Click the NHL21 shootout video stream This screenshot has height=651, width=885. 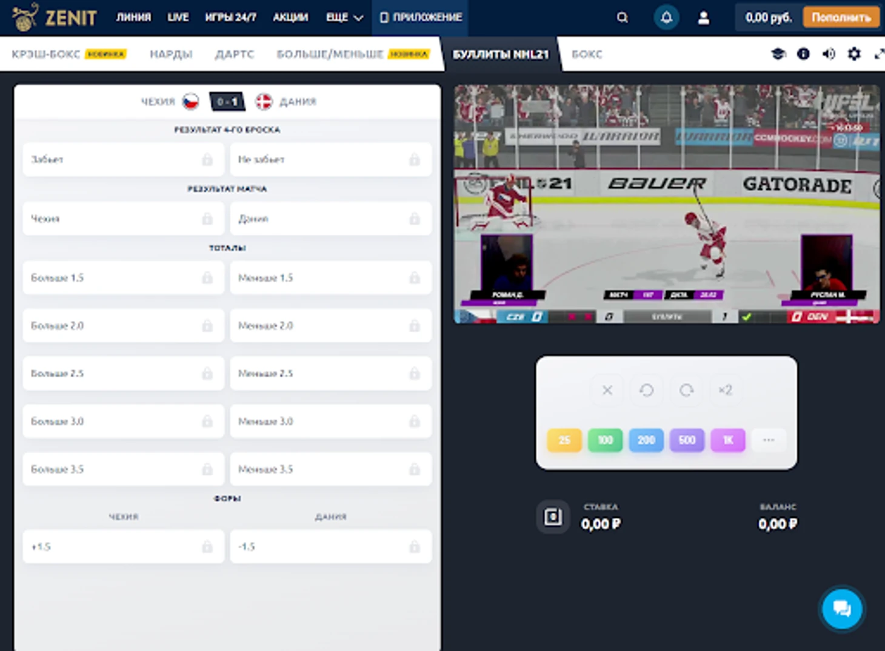(x=667, y=204)
